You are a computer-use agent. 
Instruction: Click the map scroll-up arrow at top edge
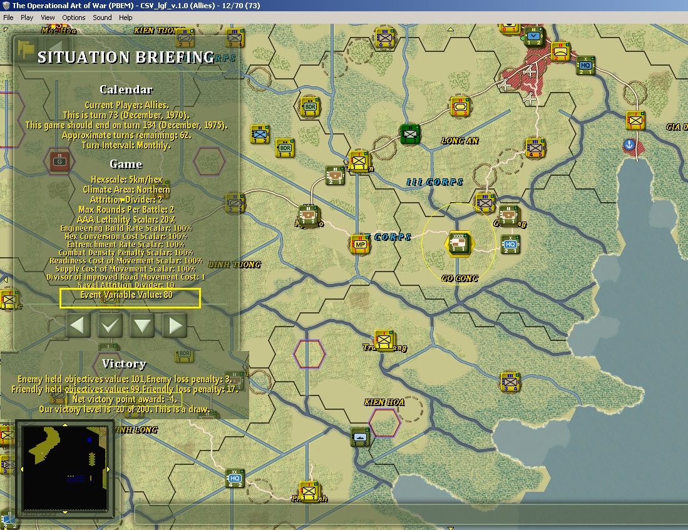coord(450,29)
